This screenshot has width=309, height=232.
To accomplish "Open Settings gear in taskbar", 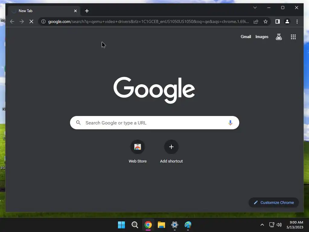I will (x=175, y=225).
